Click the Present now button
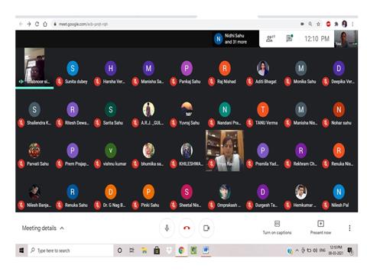 pyautogui.click(x=320, y=228)
